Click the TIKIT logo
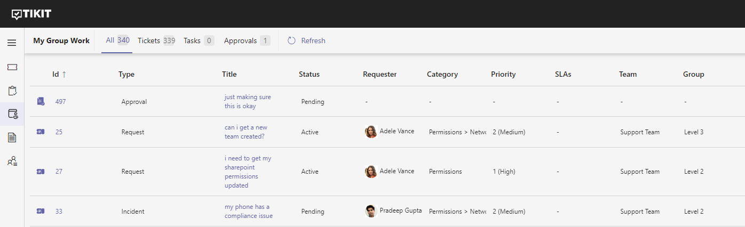Viewport: 745px width, 227px height. 31,14
